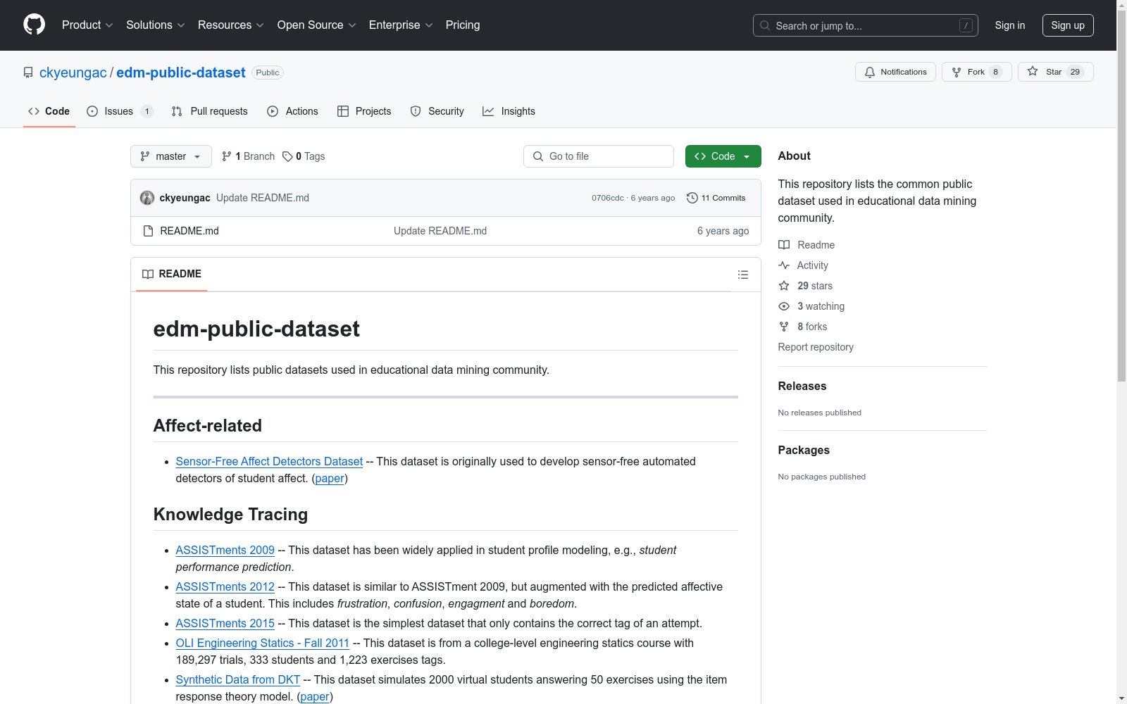Open the Sensor-Free Affect Detectors Dataset link
The image size is (1127, 704).
click(269, 461)
